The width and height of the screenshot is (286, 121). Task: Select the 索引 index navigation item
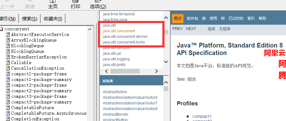[251, 18]
